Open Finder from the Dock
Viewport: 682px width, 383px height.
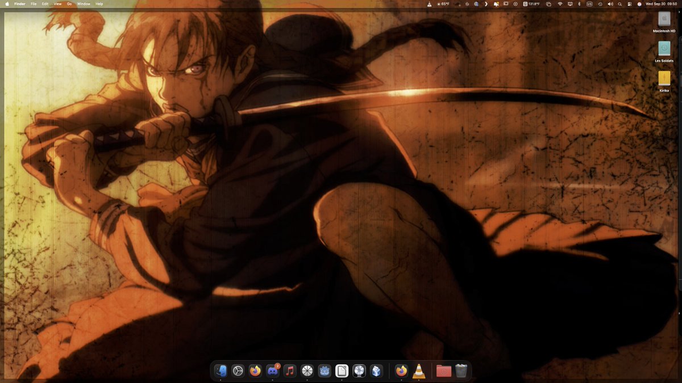(221, 371)
